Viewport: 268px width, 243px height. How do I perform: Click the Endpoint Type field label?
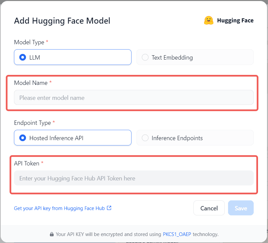point(32,123)
